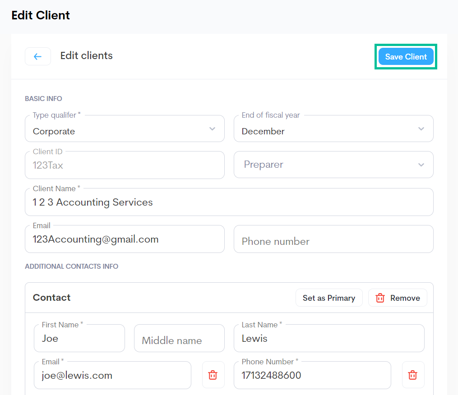Click the trash icon in Remove button

(x=380, y=298)
